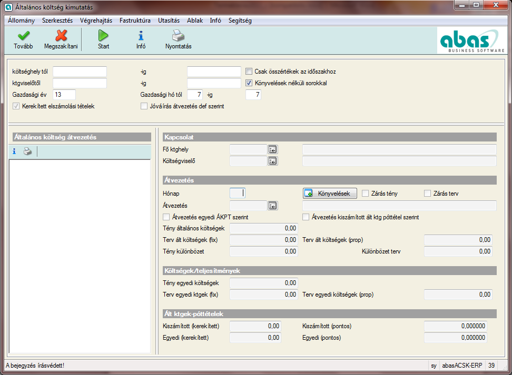Image resolution: width=512 pixels, height=375 pixels.
Task: Click the Költségek/teljesítmények section header
Action: (x=329, y=271)
